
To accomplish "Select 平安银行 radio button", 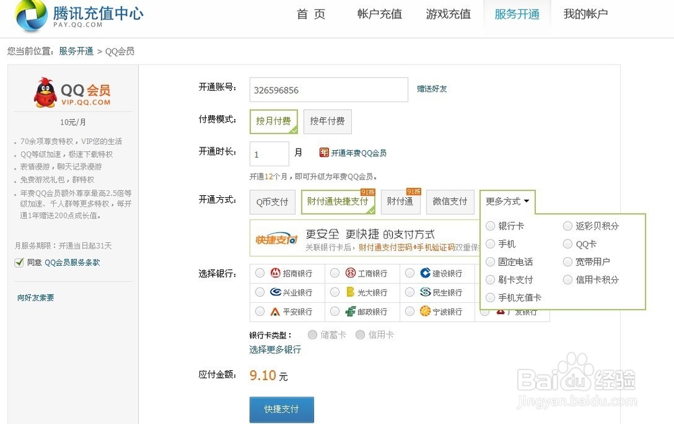I will [x=259, y=311].
